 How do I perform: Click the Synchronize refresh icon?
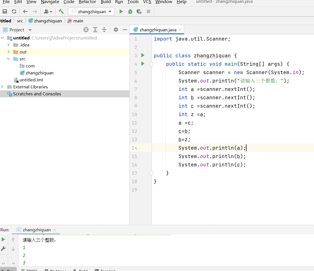pyautogui.click(x=14, y=11)
